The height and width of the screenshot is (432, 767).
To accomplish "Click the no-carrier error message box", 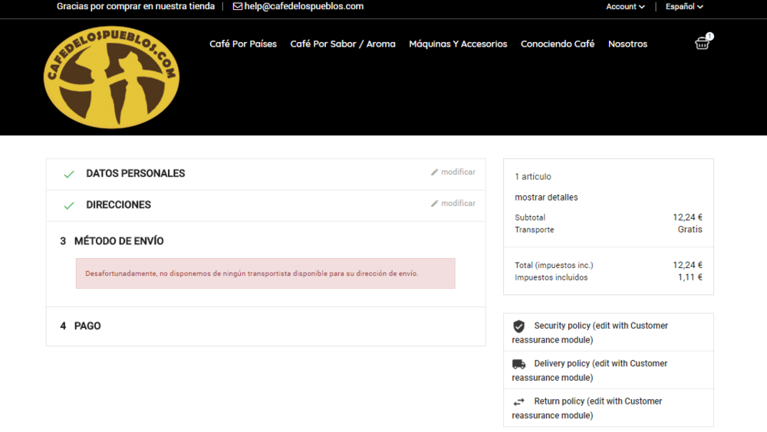I will click(265, 273).
